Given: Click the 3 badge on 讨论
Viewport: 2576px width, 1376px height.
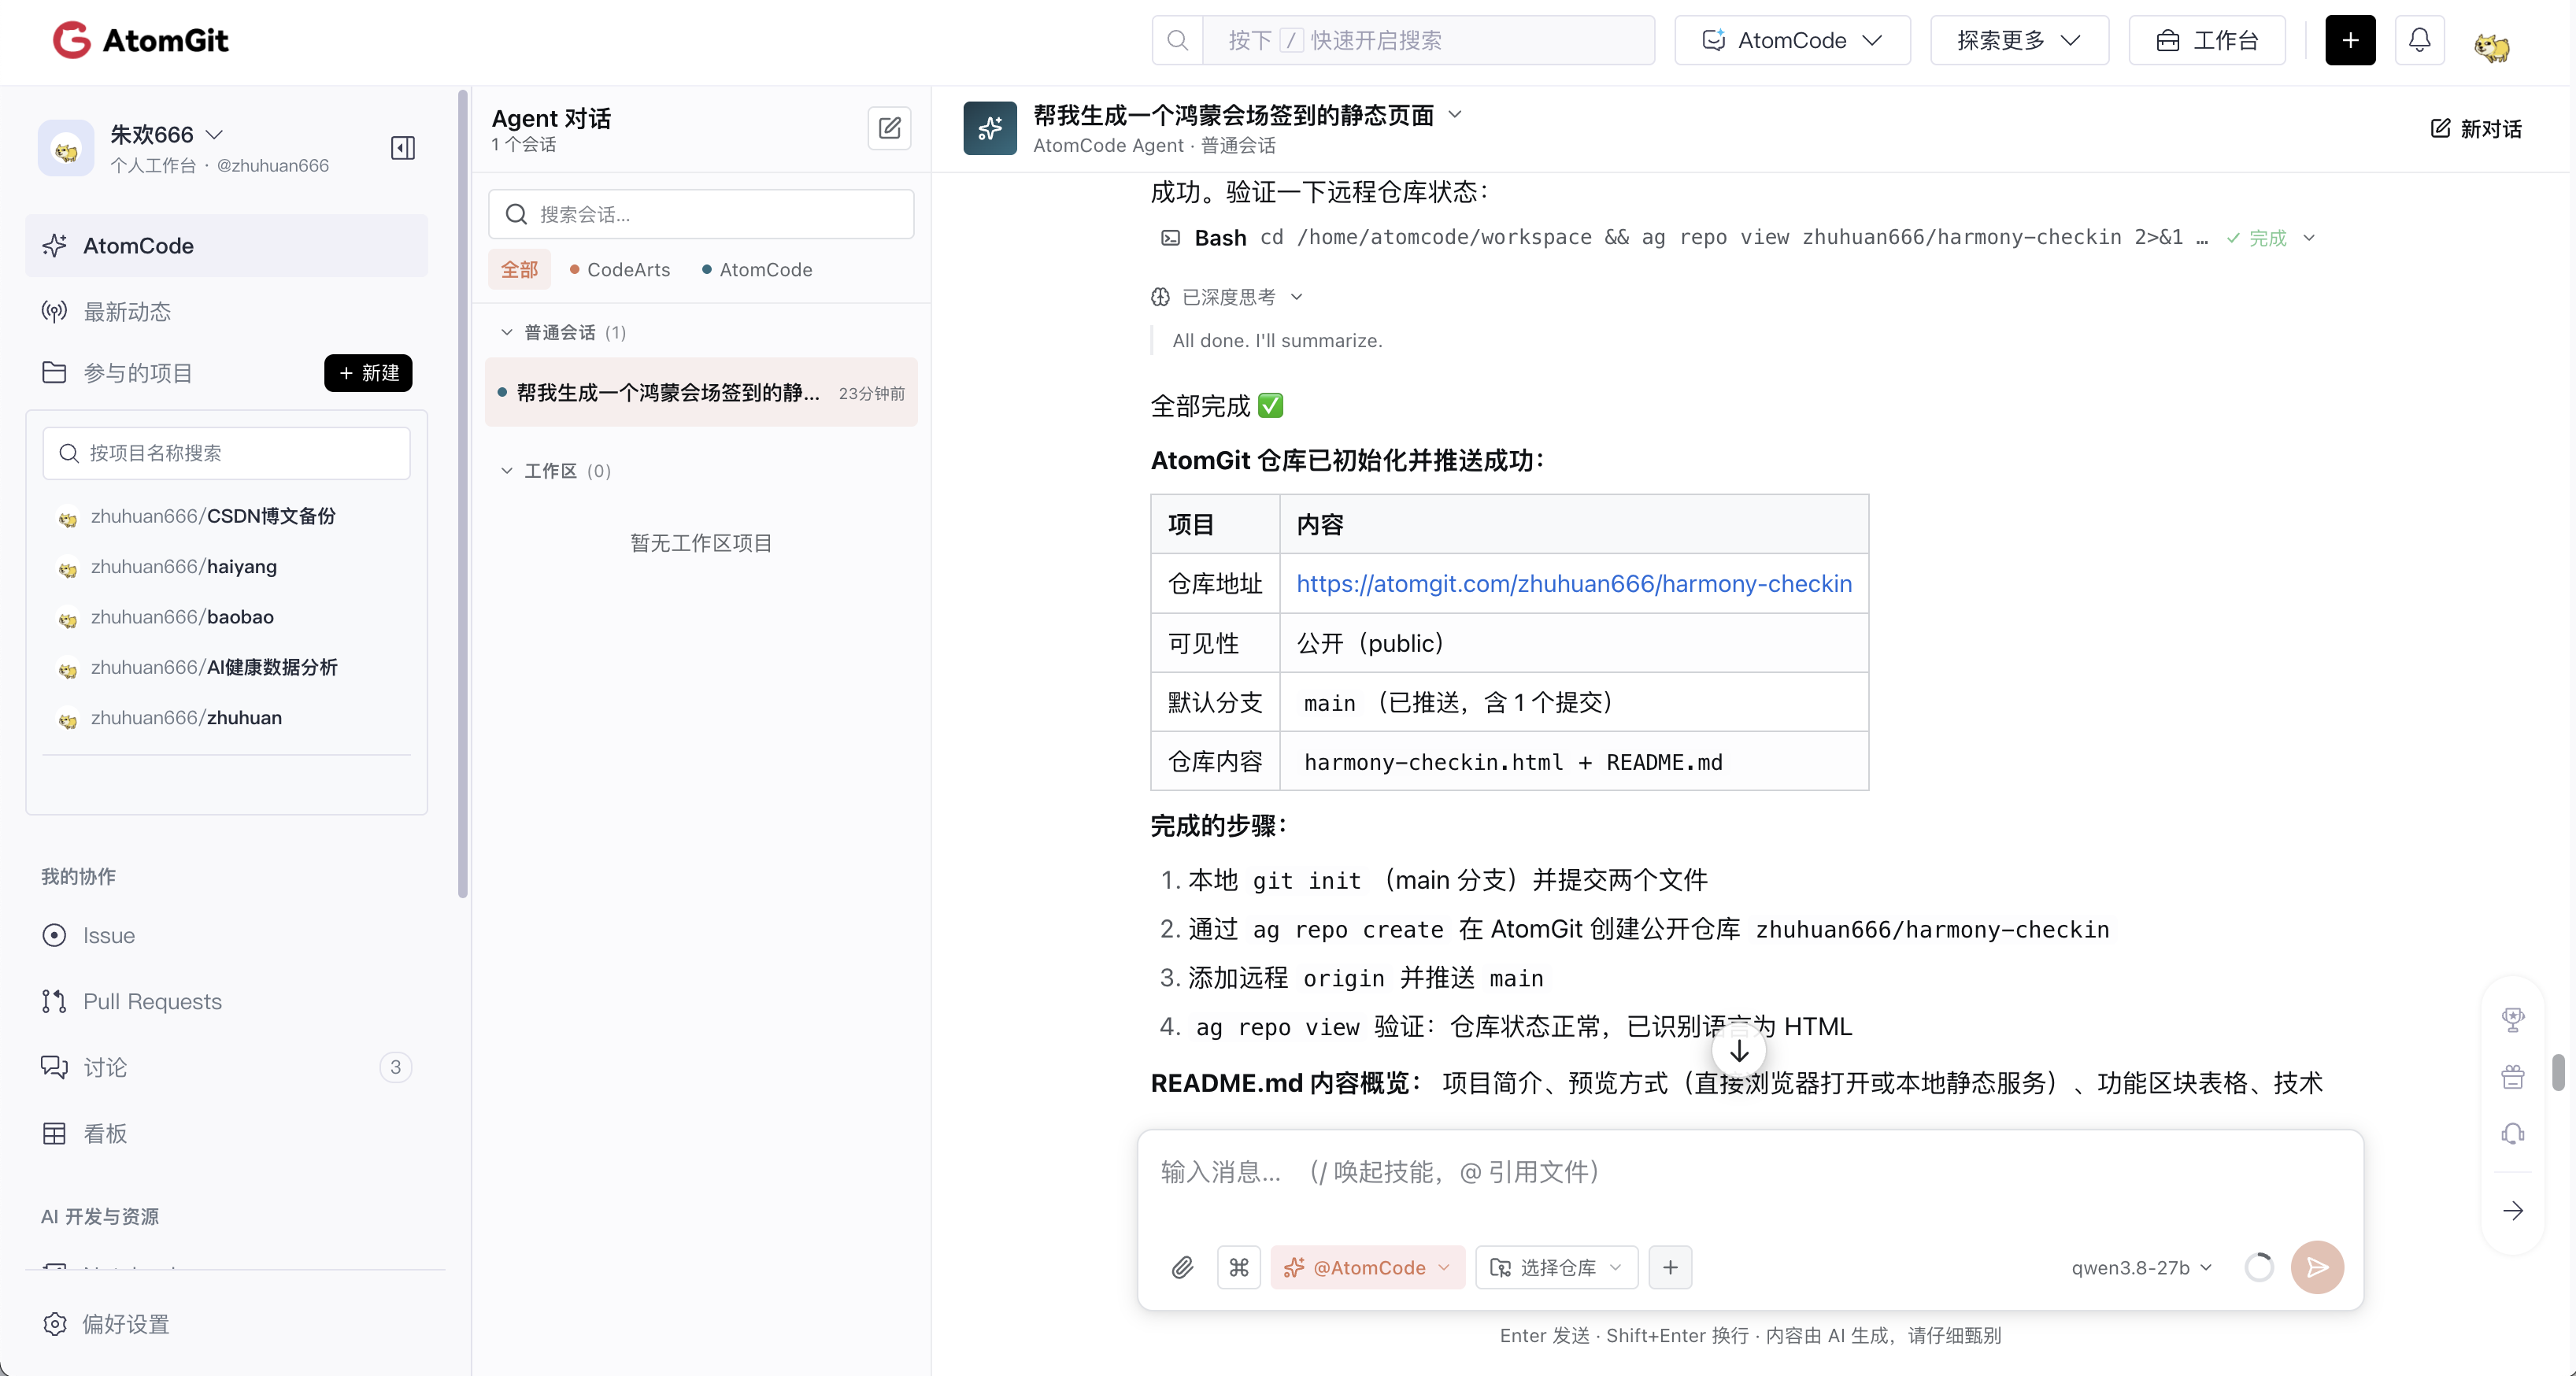Looking at the screenshot, I should 396,1067.
